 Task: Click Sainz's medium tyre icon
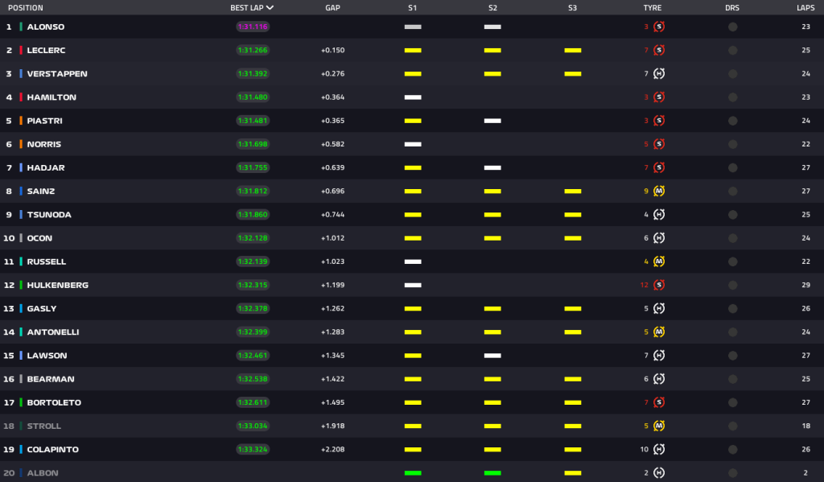coord(658,192)
